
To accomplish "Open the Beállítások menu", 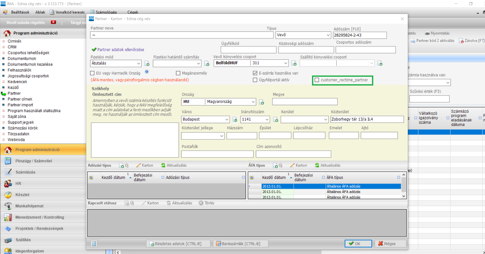I will point(20,12).
